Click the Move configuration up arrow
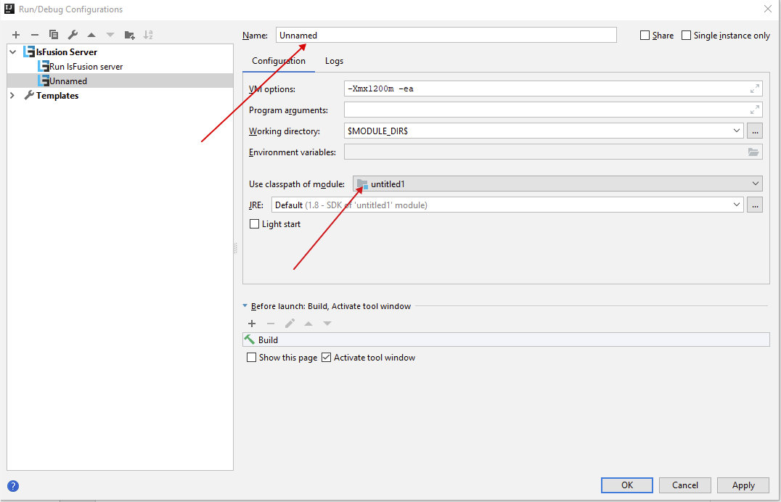 tap(91, 35)
